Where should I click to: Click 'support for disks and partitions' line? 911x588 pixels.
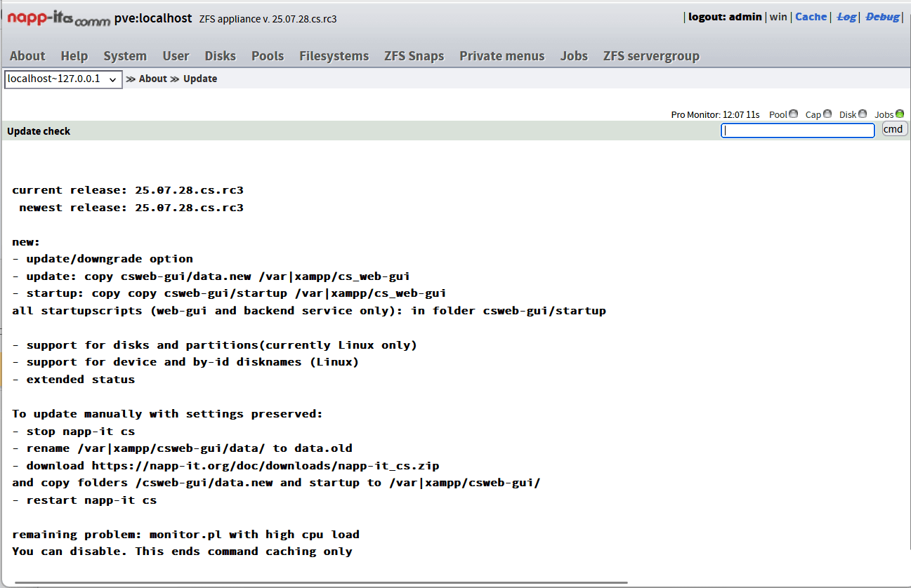pyautogui.click(x=215, y=345)
